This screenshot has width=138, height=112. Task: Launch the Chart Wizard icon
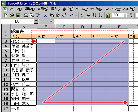tap(108, 15)
